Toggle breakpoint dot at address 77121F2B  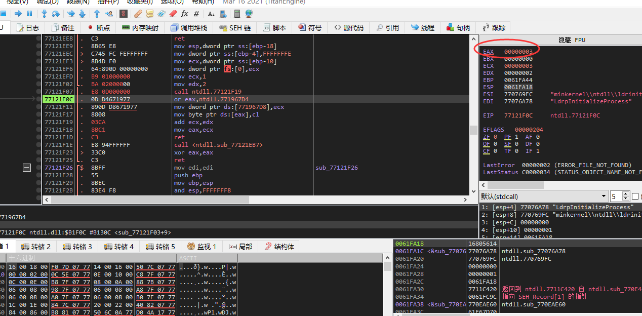pyautogui.click(x=39, y=190)
